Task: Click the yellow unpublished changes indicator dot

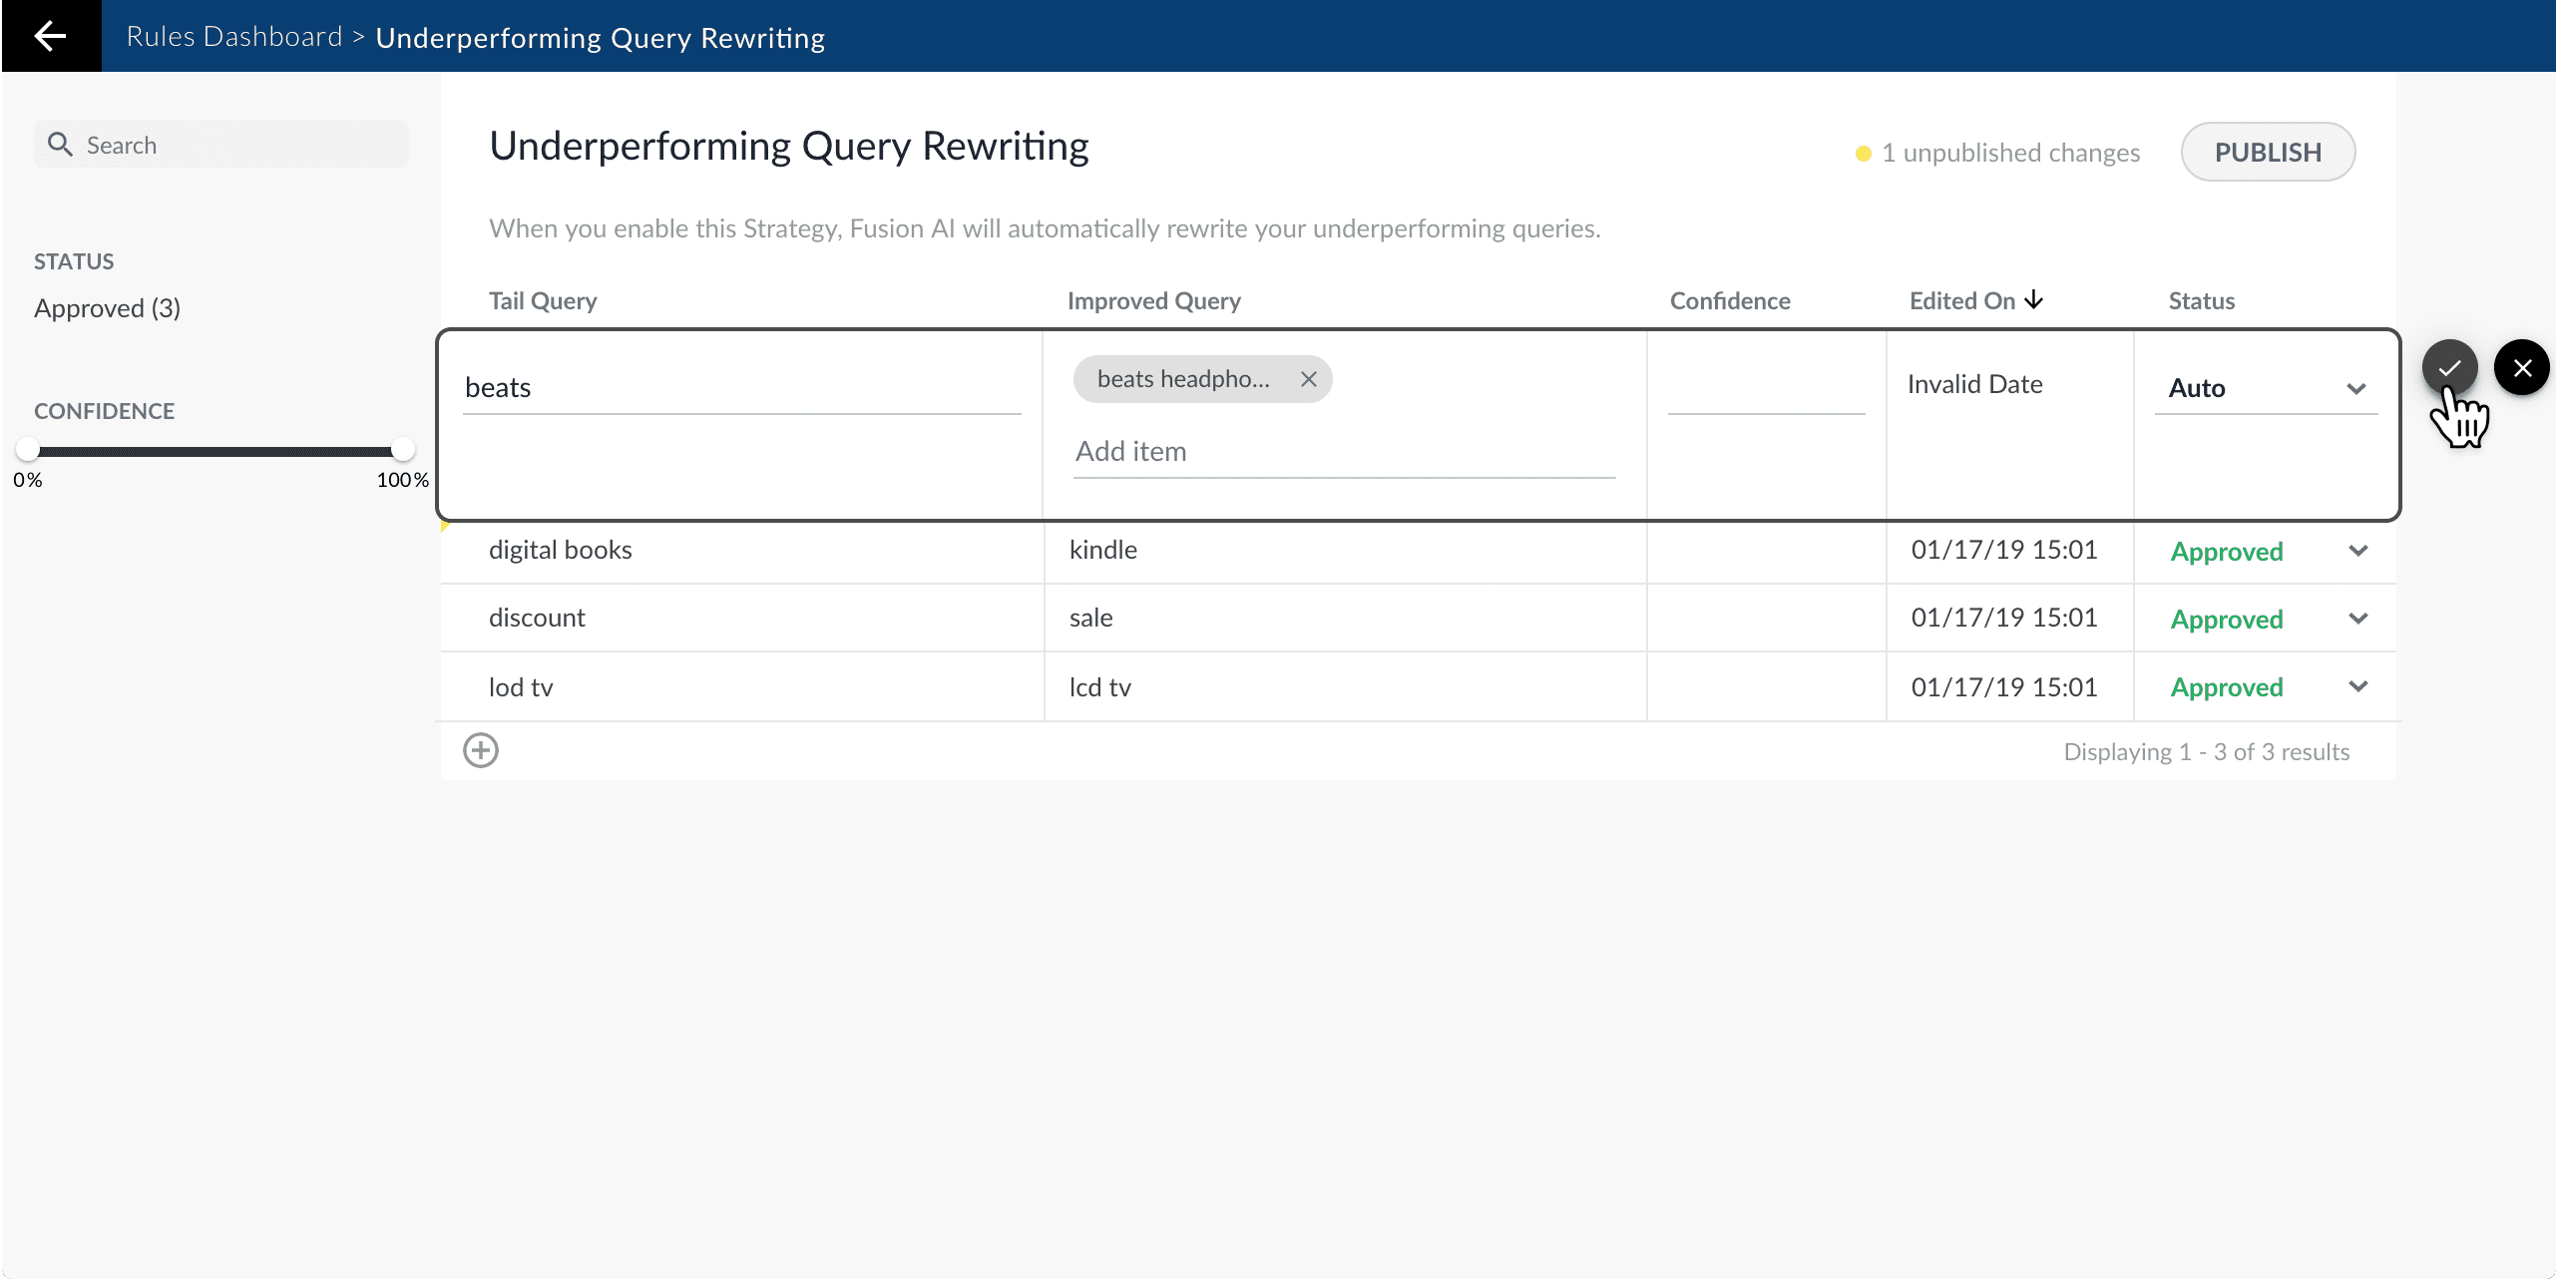Action: 1862,153
